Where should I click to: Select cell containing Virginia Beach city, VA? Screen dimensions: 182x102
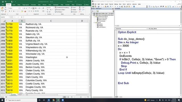click(51, 44)
